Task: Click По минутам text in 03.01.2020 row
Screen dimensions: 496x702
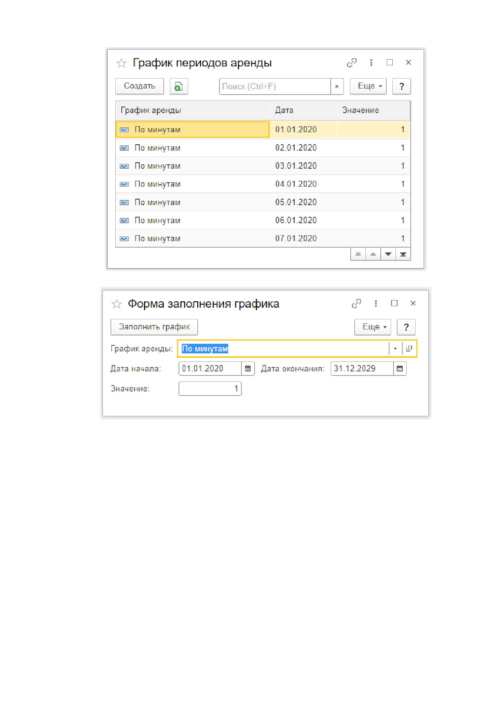Action: click(157, 166)
